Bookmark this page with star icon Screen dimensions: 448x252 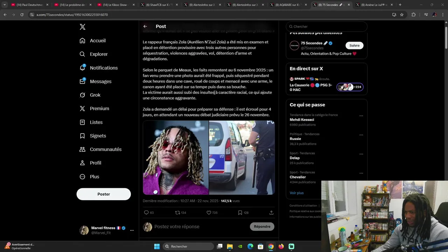click(402, 15)
